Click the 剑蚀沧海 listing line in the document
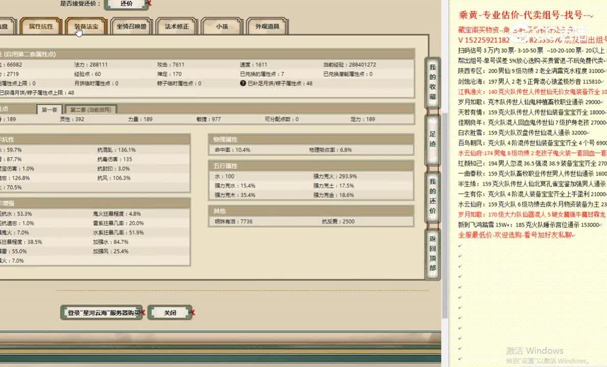The image size is (607, 367). click(x=531, y=82)
